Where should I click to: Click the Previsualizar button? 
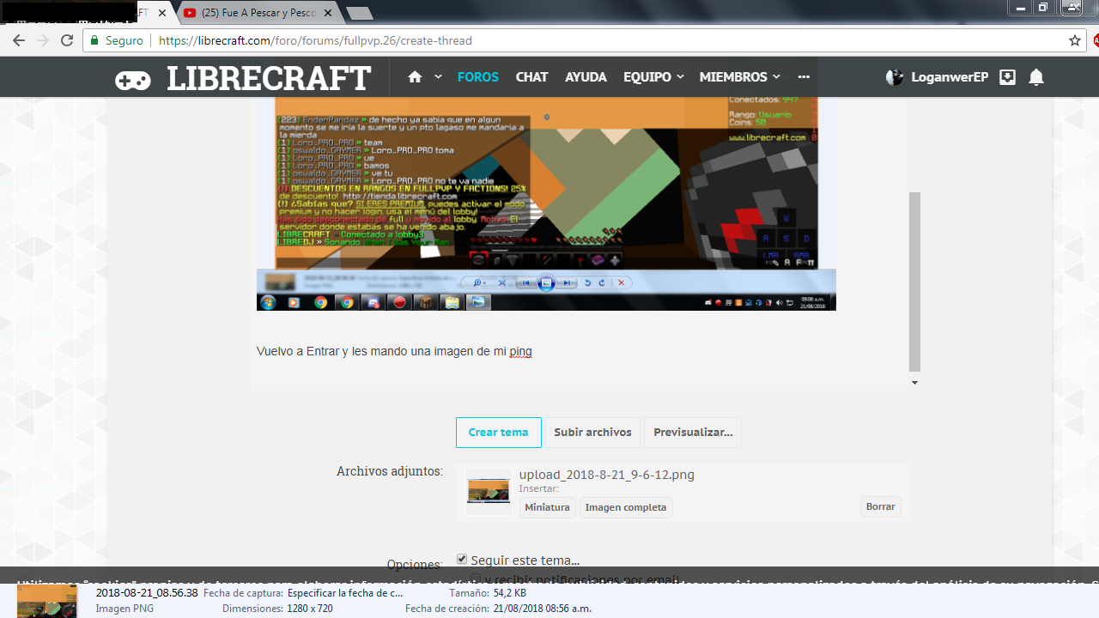click(693, 433)
